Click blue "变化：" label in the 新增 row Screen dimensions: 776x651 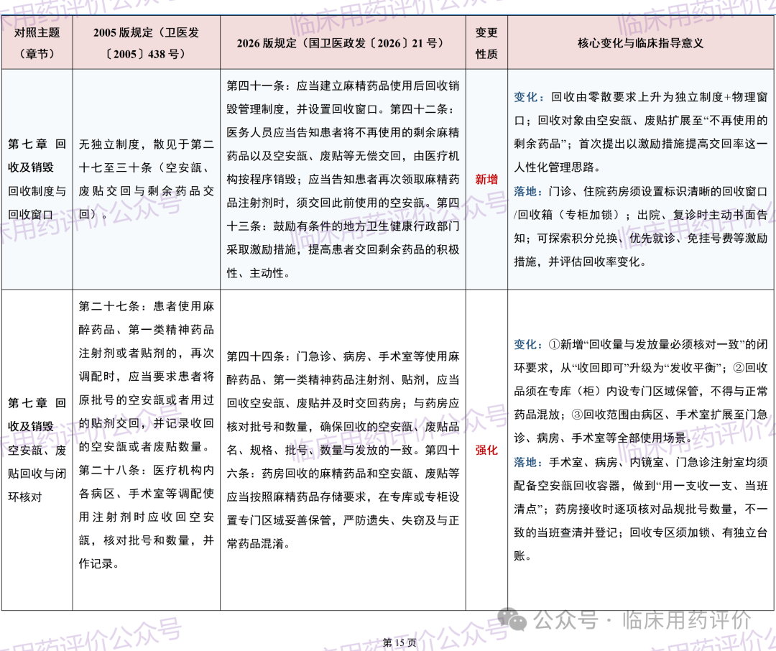coord(529,97)
